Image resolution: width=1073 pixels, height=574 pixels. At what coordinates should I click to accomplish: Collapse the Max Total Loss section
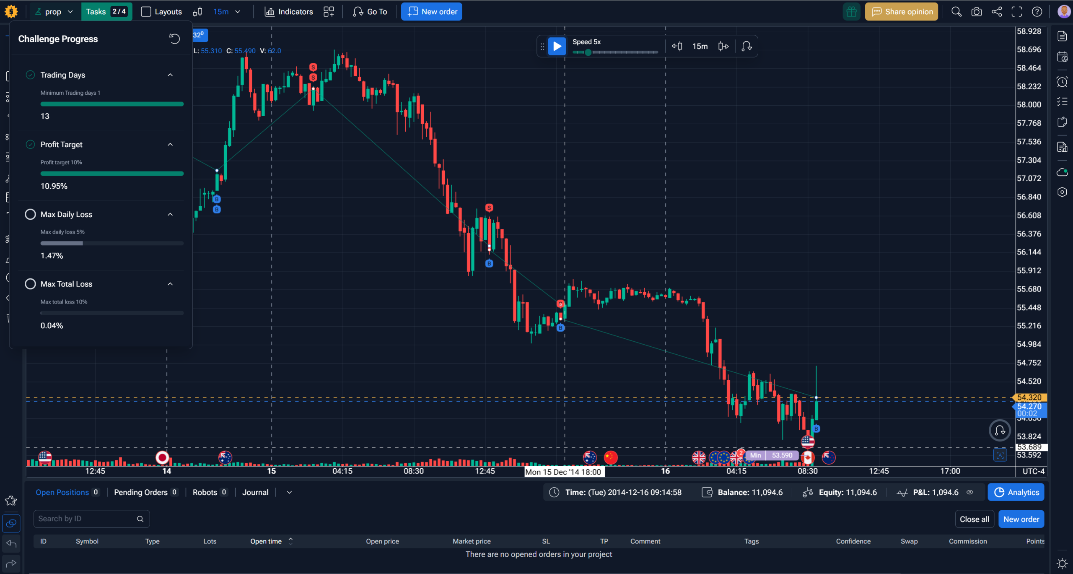(170, 284)
